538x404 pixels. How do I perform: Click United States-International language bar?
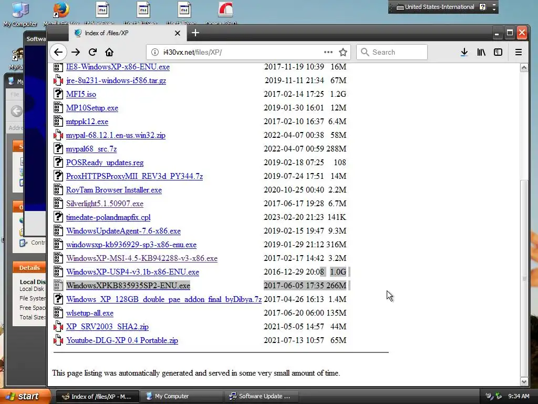click(436, 7)
